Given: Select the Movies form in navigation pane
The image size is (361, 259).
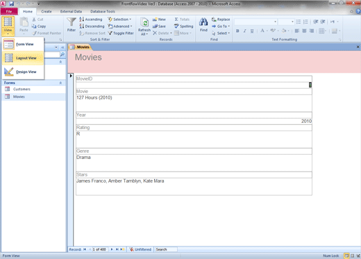Looking at the screenshot, I should coord(33,97).
